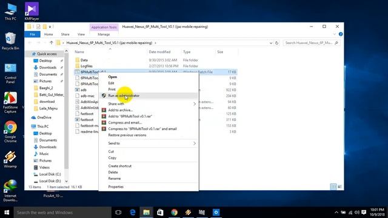Choose Rename from the context menu
Viewport: 388px width, 218px height.
click(149, 179)
